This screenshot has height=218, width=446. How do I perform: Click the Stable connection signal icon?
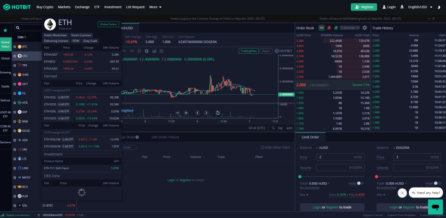click(x=2, y=215)
